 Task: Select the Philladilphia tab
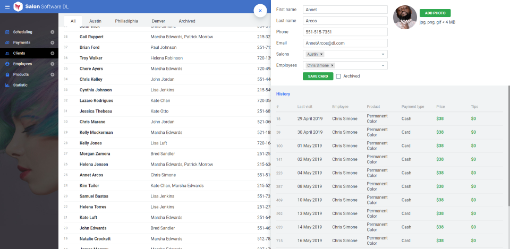point(126,21)
